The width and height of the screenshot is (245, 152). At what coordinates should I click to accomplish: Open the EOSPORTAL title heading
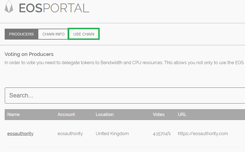pyautogui.click(x=54, y=8)
